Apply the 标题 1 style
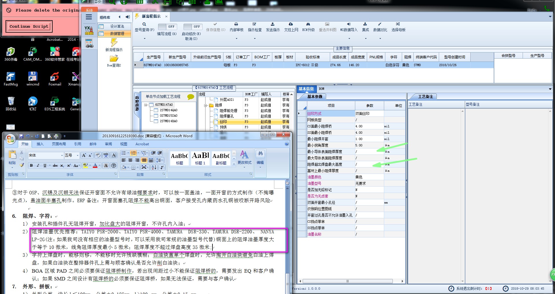This screenshot has height=294, width=555. coord(200,158)
